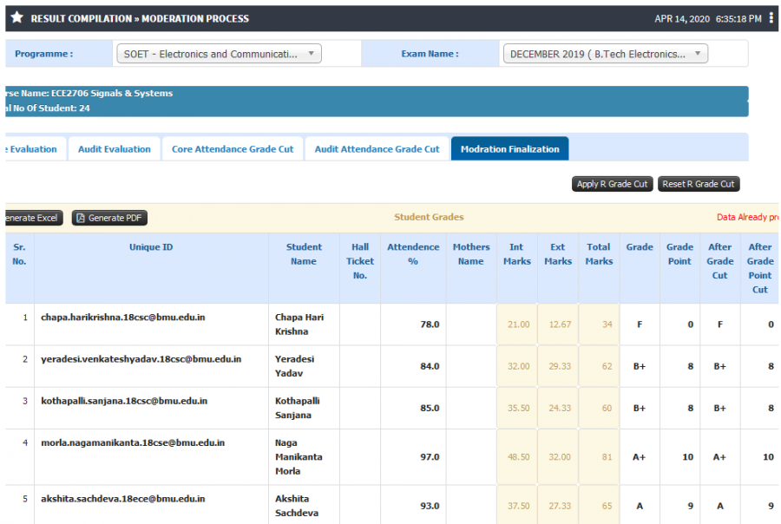Screen dimensions: 781x524
Task: Click Total Marks field 34
Action: 599,324
